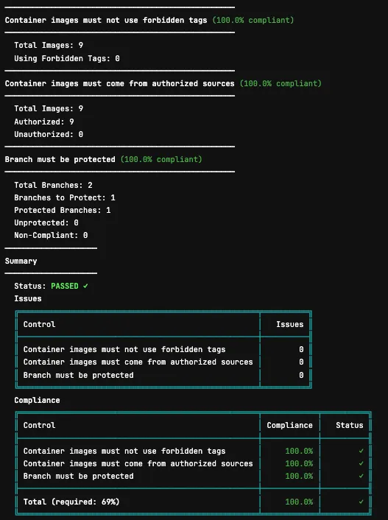This screenshot has width=388, height=520.
Task: Click the green compliant label after 'forbidden tags' heading
Action: pyautogui.click(x=253, y=20)
